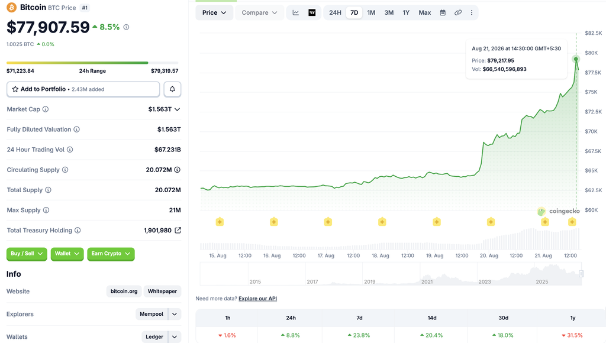Open the Price dropdown
The image size is (606, 343).
click(x=214, y=13)
